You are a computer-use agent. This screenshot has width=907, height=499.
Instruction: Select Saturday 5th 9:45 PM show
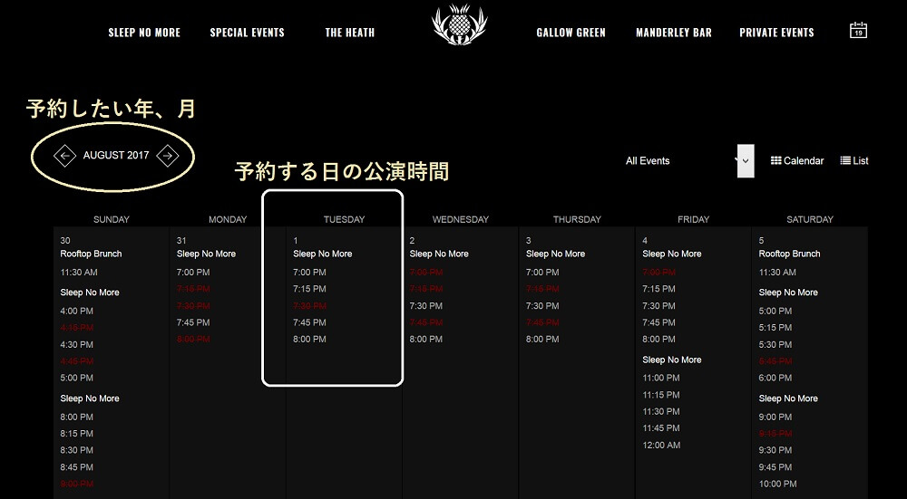pos(775,466)
